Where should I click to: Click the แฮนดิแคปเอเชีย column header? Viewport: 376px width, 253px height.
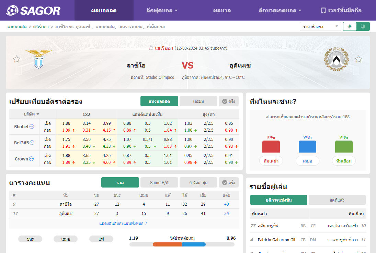(x=147, y=114)
